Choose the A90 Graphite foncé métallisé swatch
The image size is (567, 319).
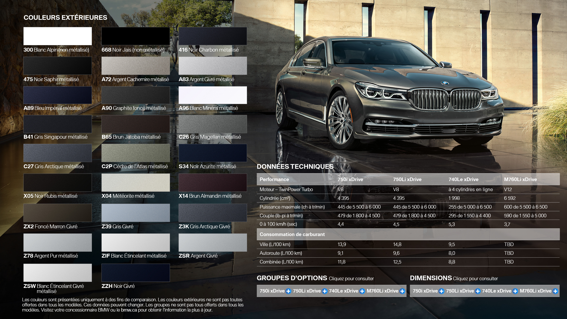pyautogui.click(x=136, y=95)
